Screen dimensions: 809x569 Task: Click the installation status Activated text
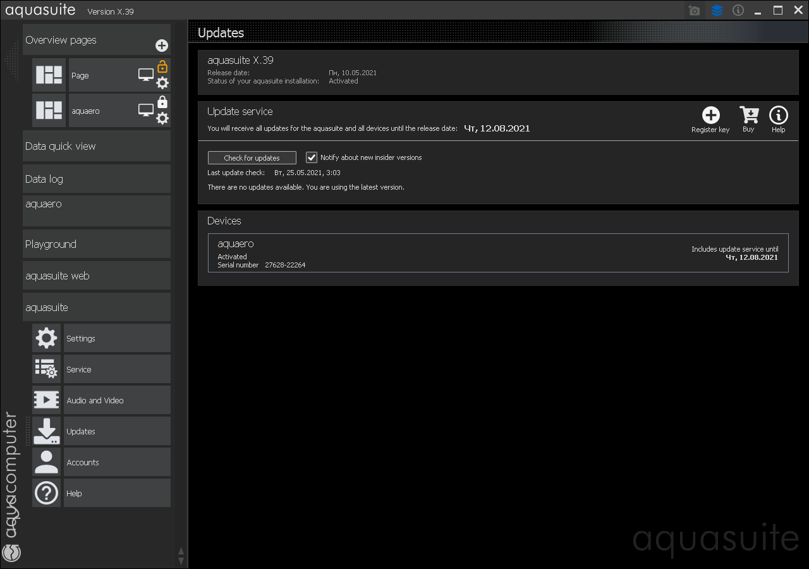(343, 81)
